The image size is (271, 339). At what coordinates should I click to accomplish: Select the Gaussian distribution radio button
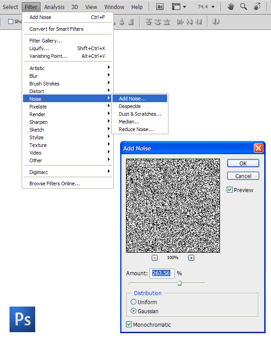tap(133, 311)
